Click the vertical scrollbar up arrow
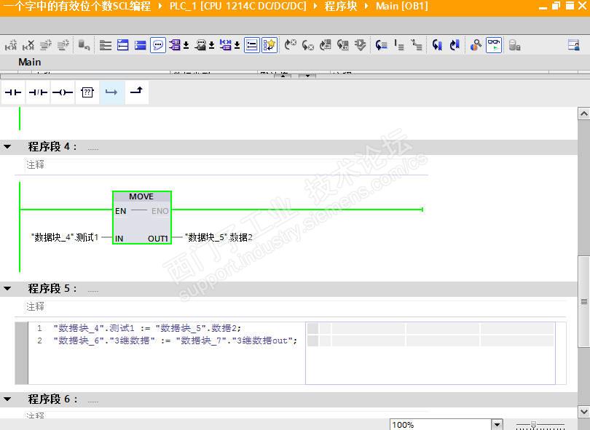Viewport: 590px width, 430px height. coord(584,114)
